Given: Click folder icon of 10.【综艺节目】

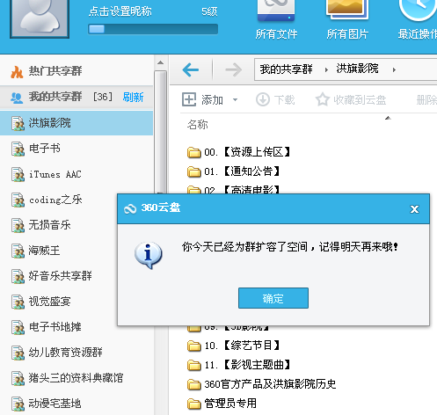Looking at the screenshot, I should 193,346.
